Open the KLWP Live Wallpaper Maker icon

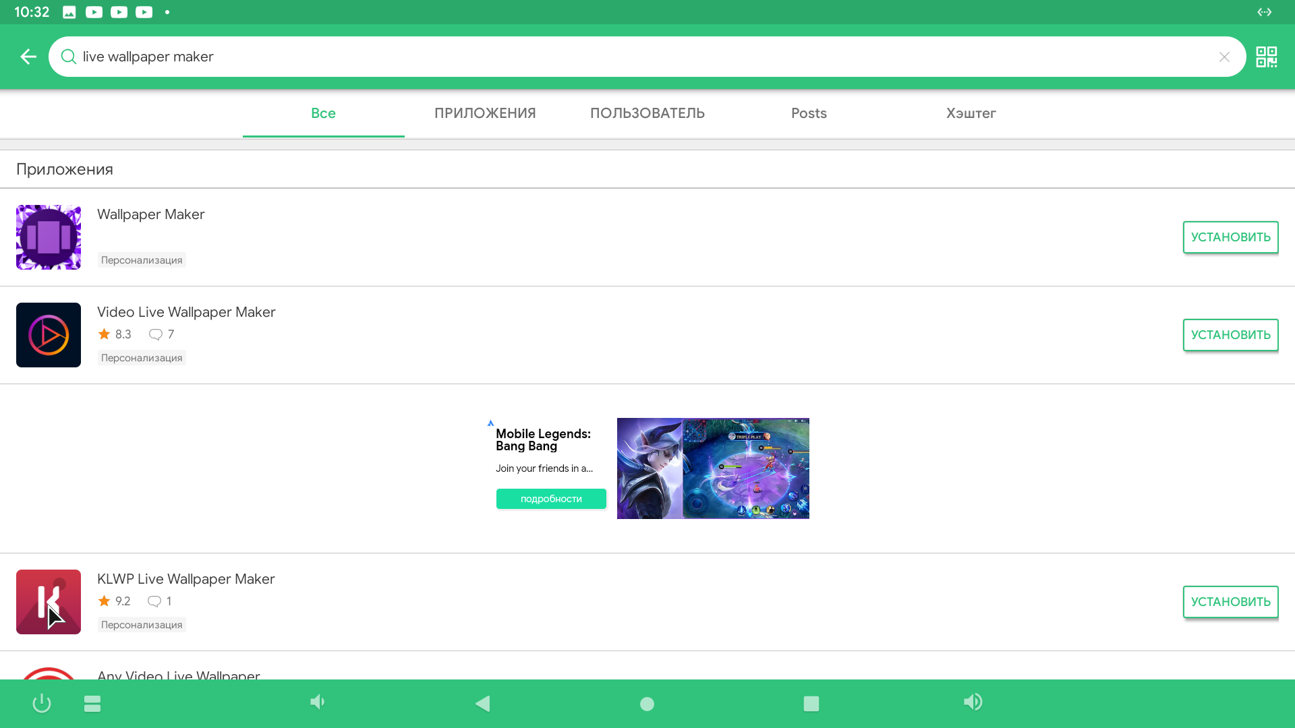pos(49,602)
